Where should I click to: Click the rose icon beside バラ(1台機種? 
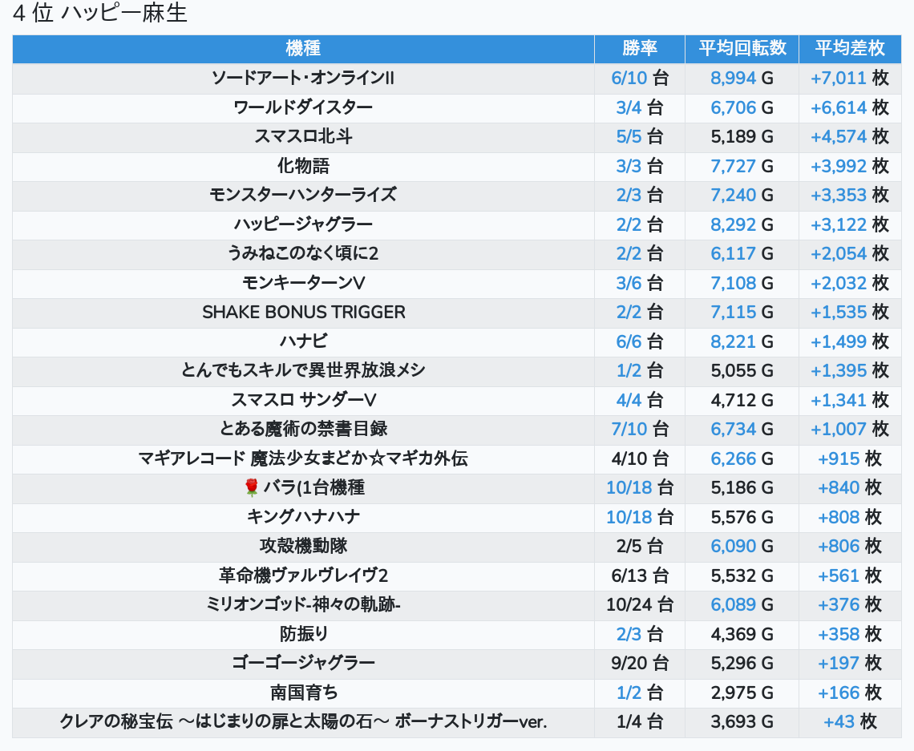click(x=251, y=487)
